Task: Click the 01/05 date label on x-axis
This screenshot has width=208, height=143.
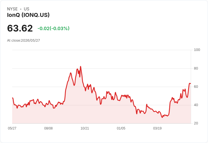Action: pyautogui.click(x=121, y=128)
